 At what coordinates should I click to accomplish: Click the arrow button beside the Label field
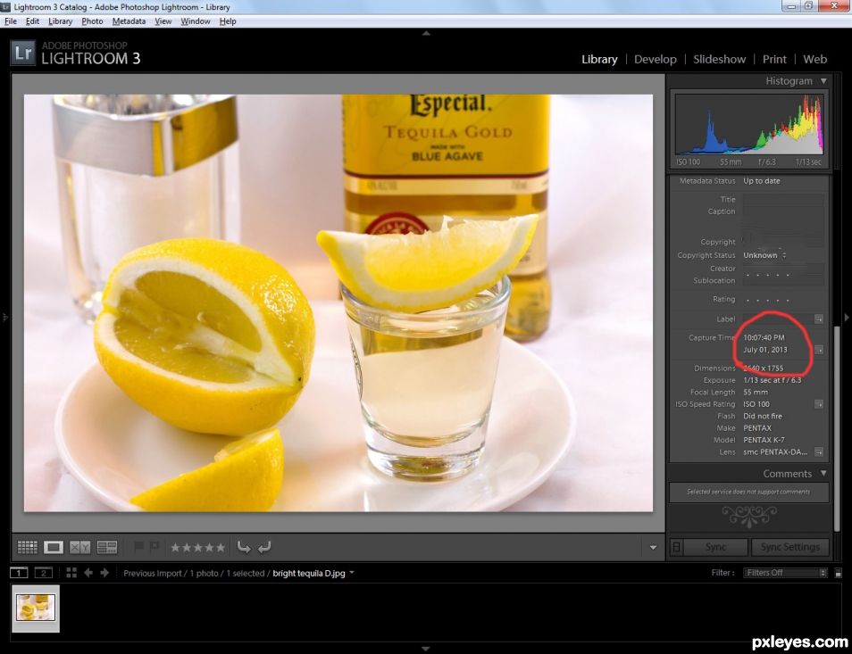[819, 319]
